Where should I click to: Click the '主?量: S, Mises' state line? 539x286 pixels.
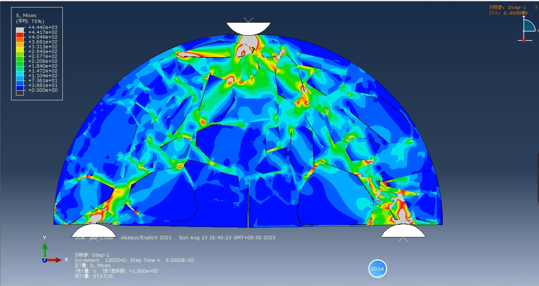[x=92, y=266]
